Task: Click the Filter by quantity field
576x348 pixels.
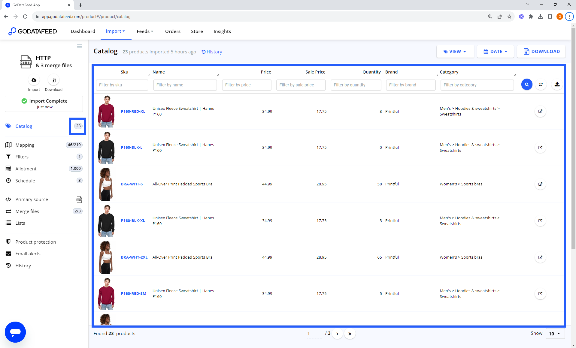Action: 356,85
